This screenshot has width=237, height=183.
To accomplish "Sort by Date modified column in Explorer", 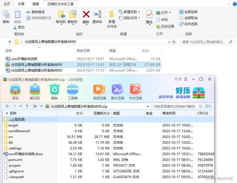I will tap(83, 51).
